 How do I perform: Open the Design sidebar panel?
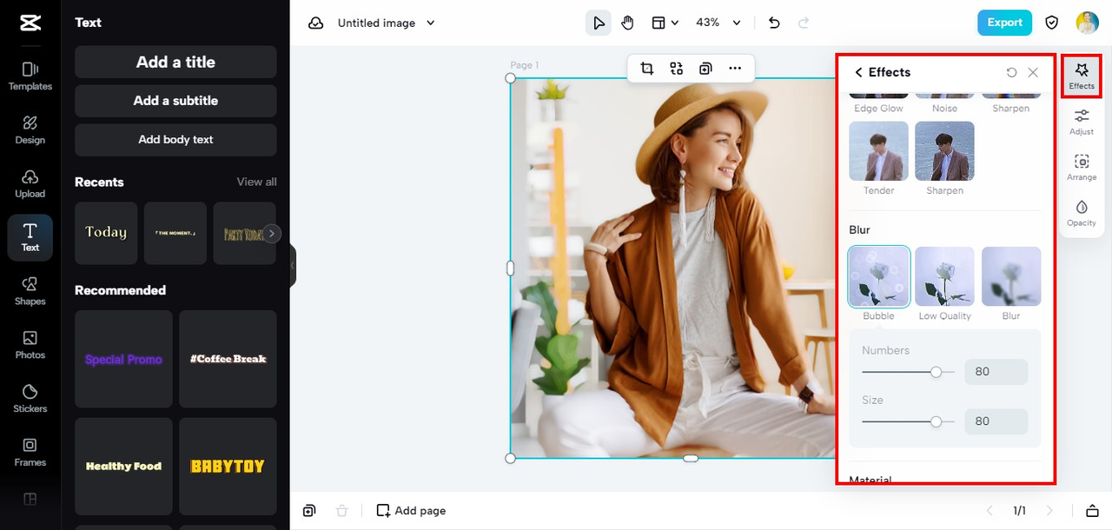coord(30,129)
